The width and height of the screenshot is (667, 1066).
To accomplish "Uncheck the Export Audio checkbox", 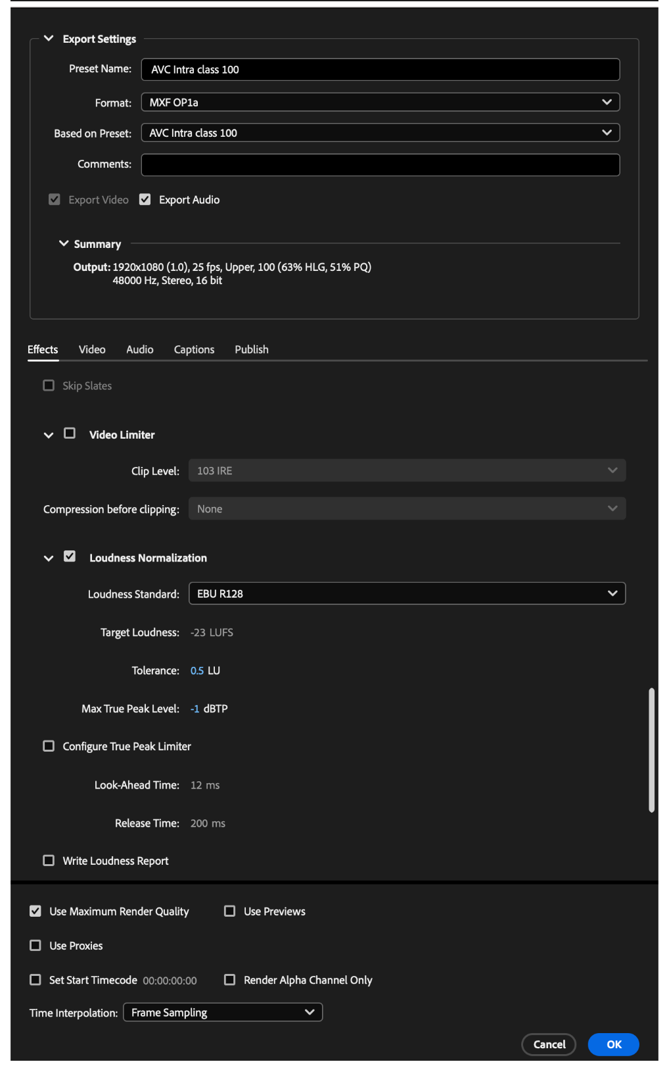I will (145, 200).
